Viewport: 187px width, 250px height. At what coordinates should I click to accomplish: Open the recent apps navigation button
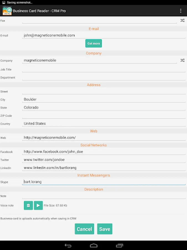119,246
